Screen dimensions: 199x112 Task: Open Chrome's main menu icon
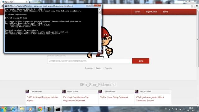pos(197,6)
